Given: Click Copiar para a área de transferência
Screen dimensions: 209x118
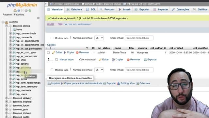Looking at the screenshot, I should tap(83, 83).
